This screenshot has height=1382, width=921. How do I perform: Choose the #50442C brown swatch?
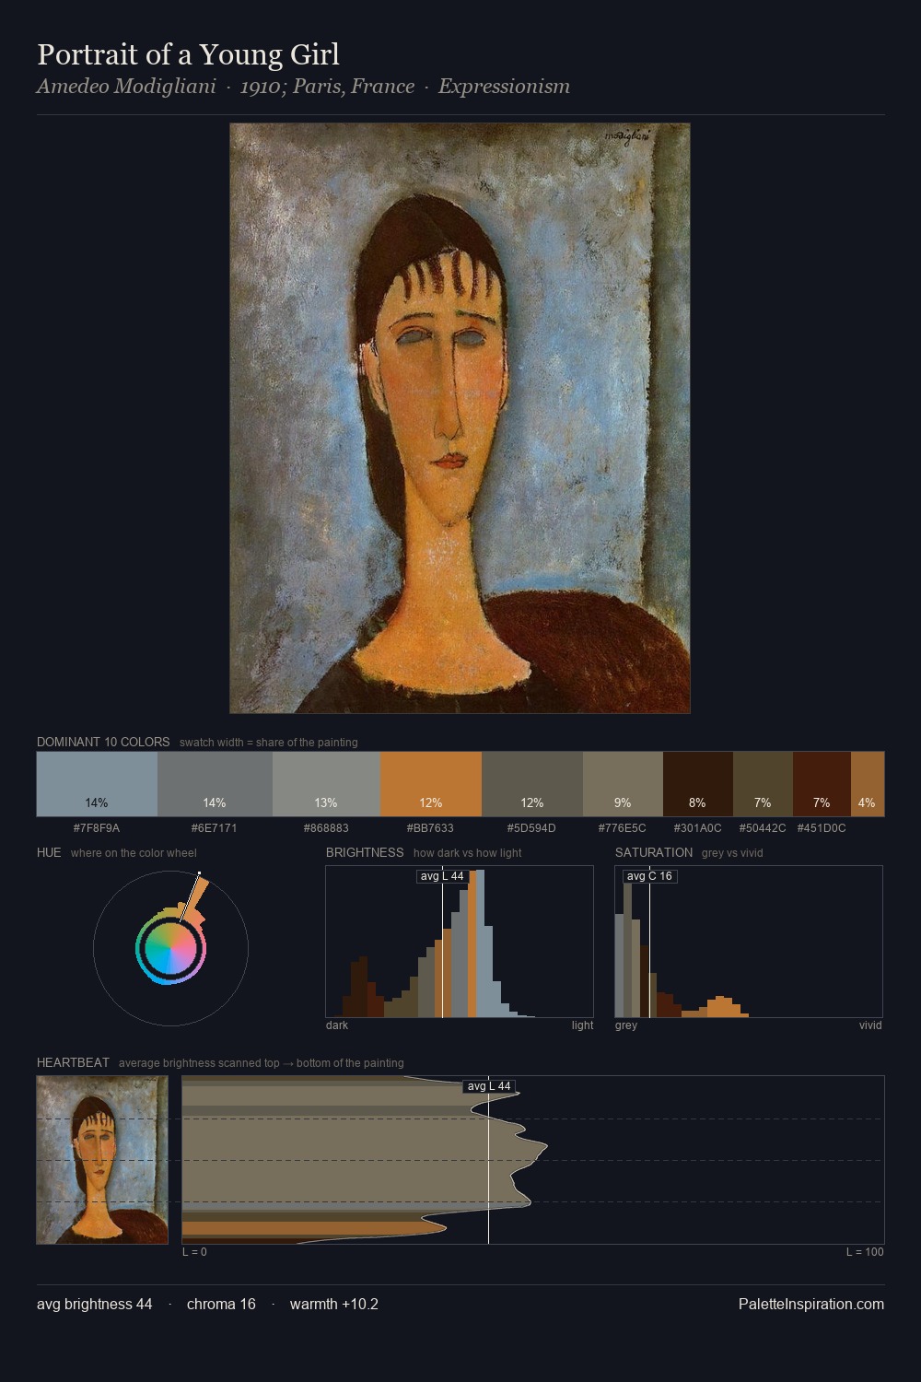(x=763, y=784)
